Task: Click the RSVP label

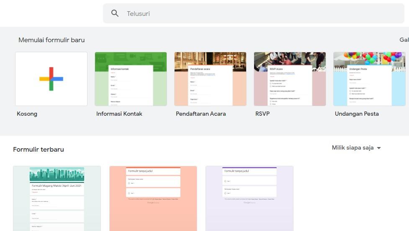Action: tap(262, 114)
